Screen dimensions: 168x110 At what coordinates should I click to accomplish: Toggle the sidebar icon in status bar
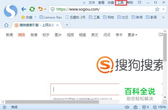pyautogui.click(x=5, y=107)
